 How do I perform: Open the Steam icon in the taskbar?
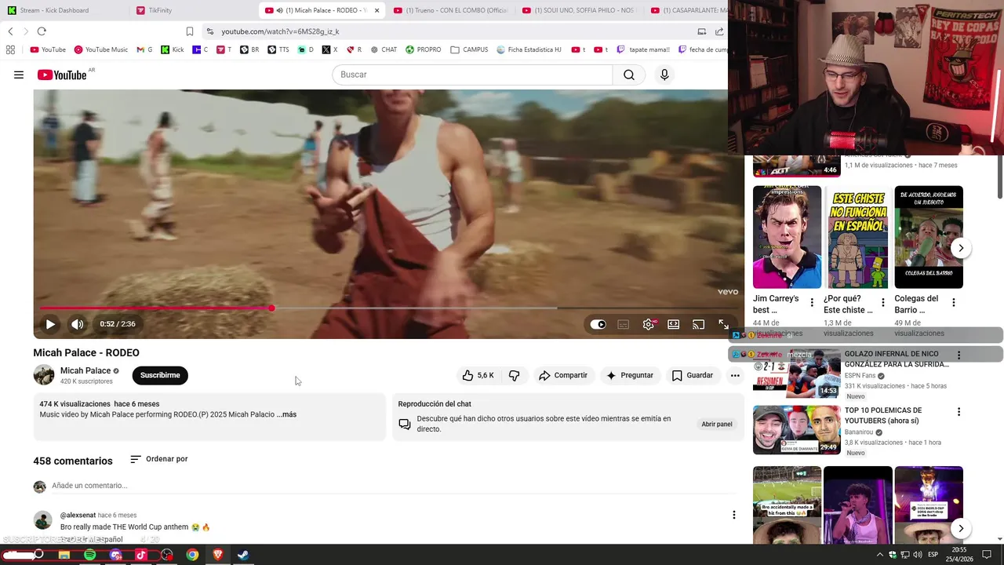[x=243, y=555]
